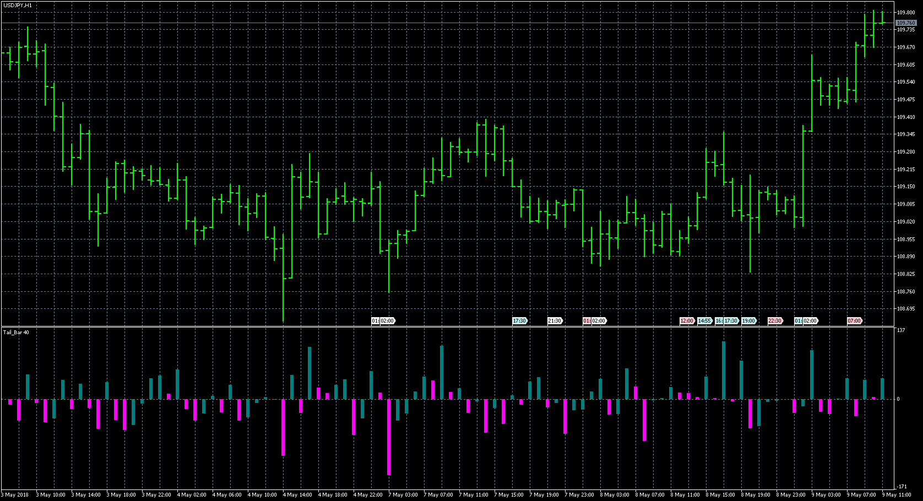Viewport: 923px width, 501px height.
Task: Click the 109.410 price scale label
Action: 906,117
